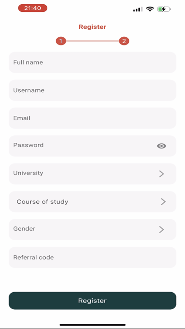Tap the battery charging icon
The image size is (185, 329).
pos(164,9)
